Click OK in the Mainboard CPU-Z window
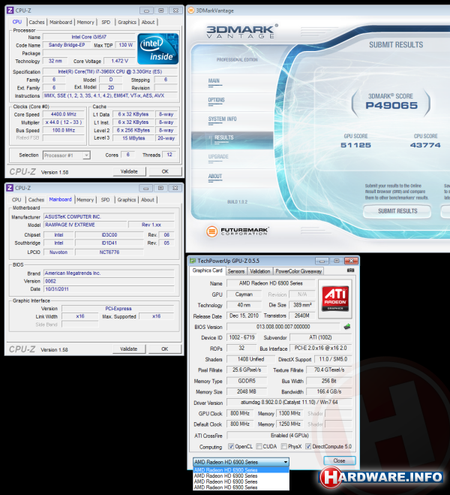 coord(164,349)
